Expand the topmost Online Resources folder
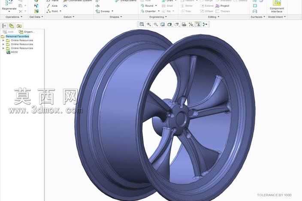 tap(3, 40)
